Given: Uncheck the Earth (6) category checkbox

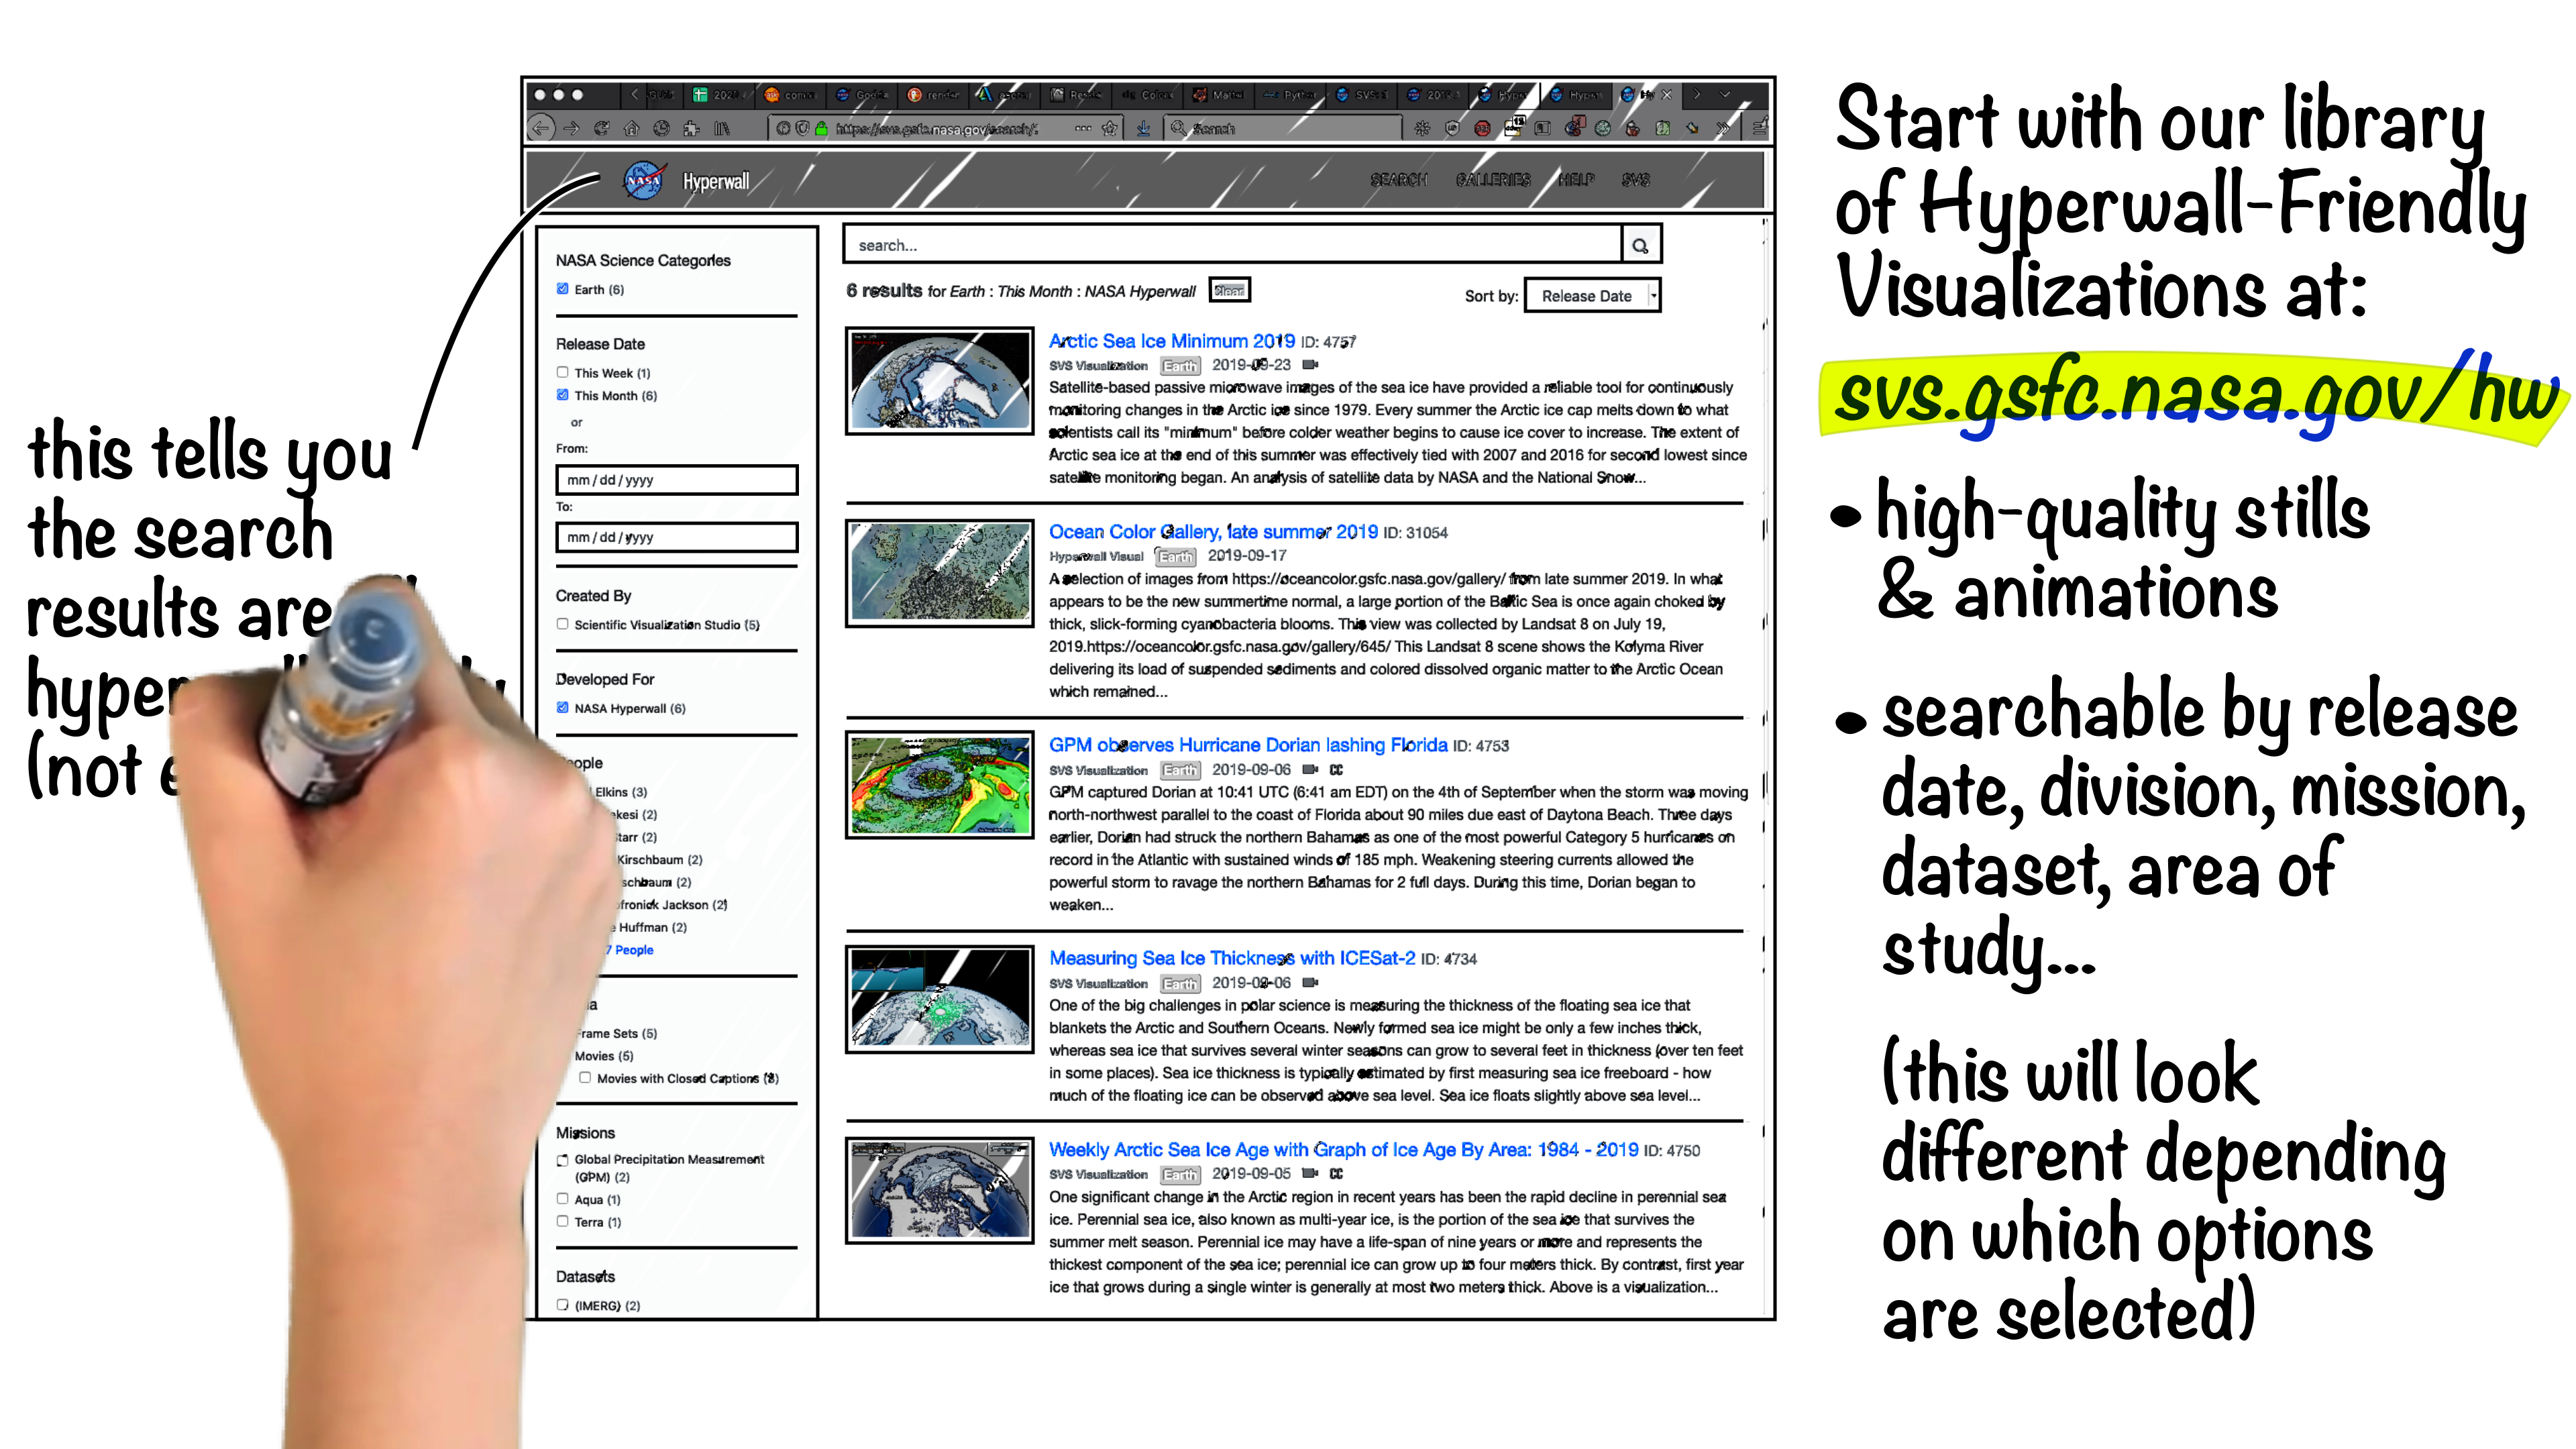Looking at the screenshot, I should pyautogui.click(x=562, y=289).
